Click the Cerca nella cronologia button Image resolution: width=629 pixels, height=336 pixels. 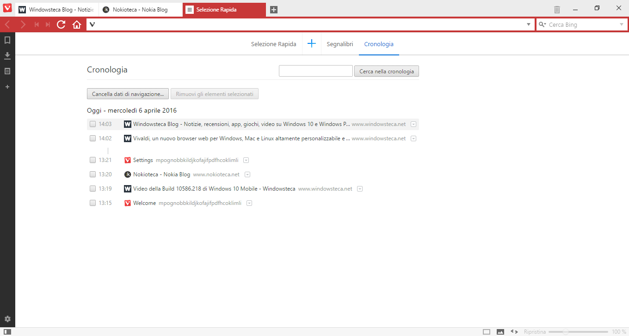tap(387, 71)
